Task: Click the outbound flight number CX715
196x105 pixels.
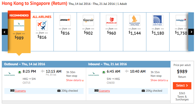Action: click(26, 83)
